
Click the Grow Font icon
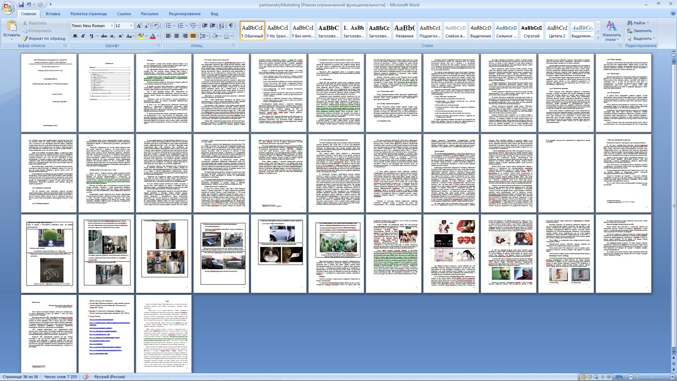click(139, 26)
